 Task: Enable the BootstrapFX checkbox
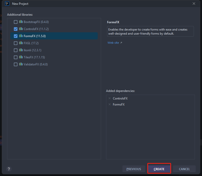[x=16, y=22]
